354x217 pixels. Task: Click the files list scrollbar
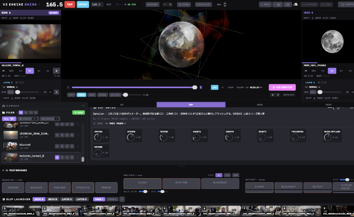tap(83, 159)
